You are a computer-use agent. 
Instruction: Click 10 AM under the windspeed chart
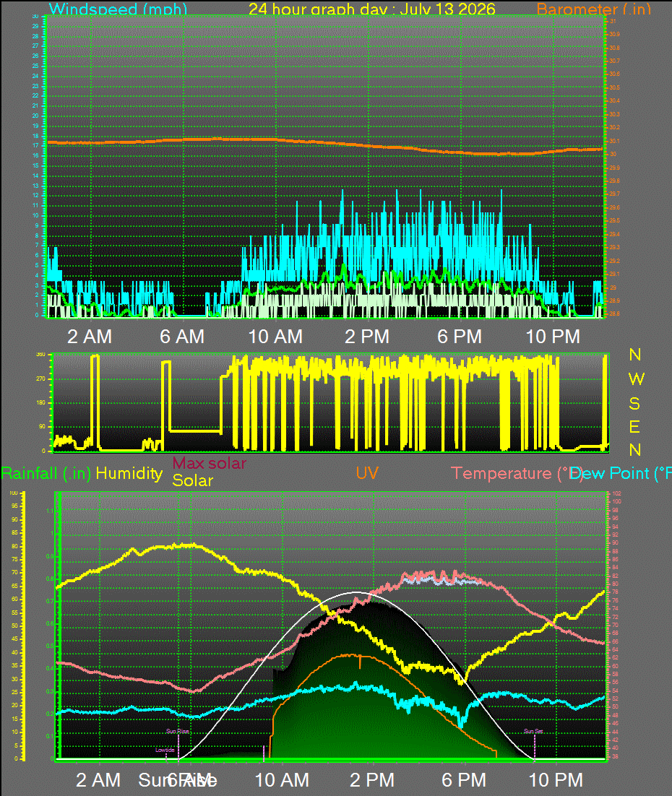point(275,337)
